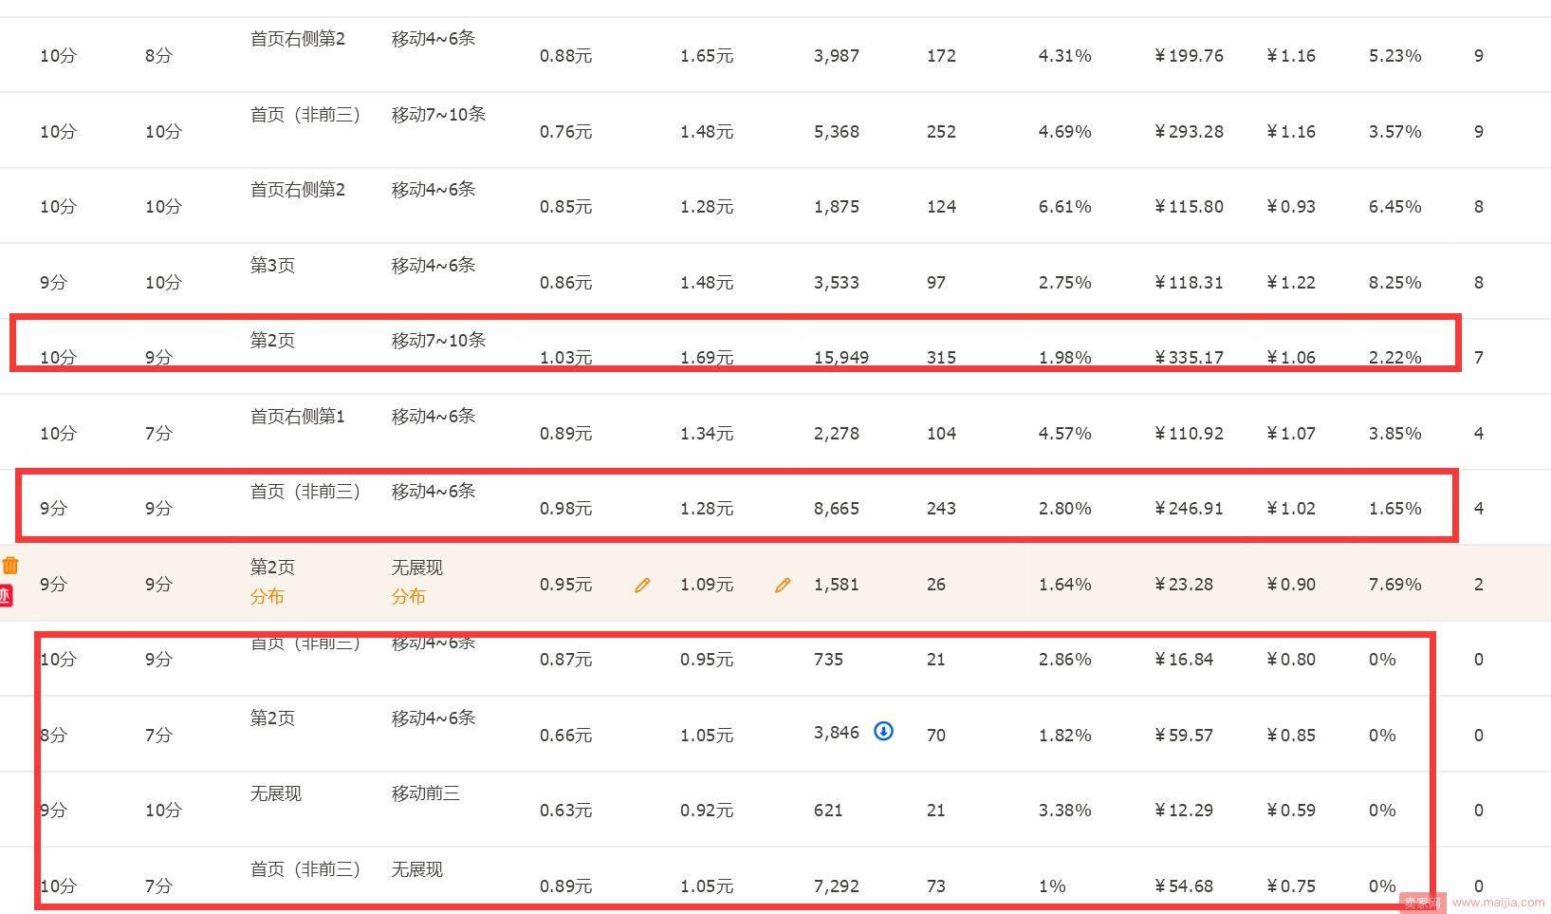Click the 0.85元 price cell

pyautogui.click(x=565, y=206)
